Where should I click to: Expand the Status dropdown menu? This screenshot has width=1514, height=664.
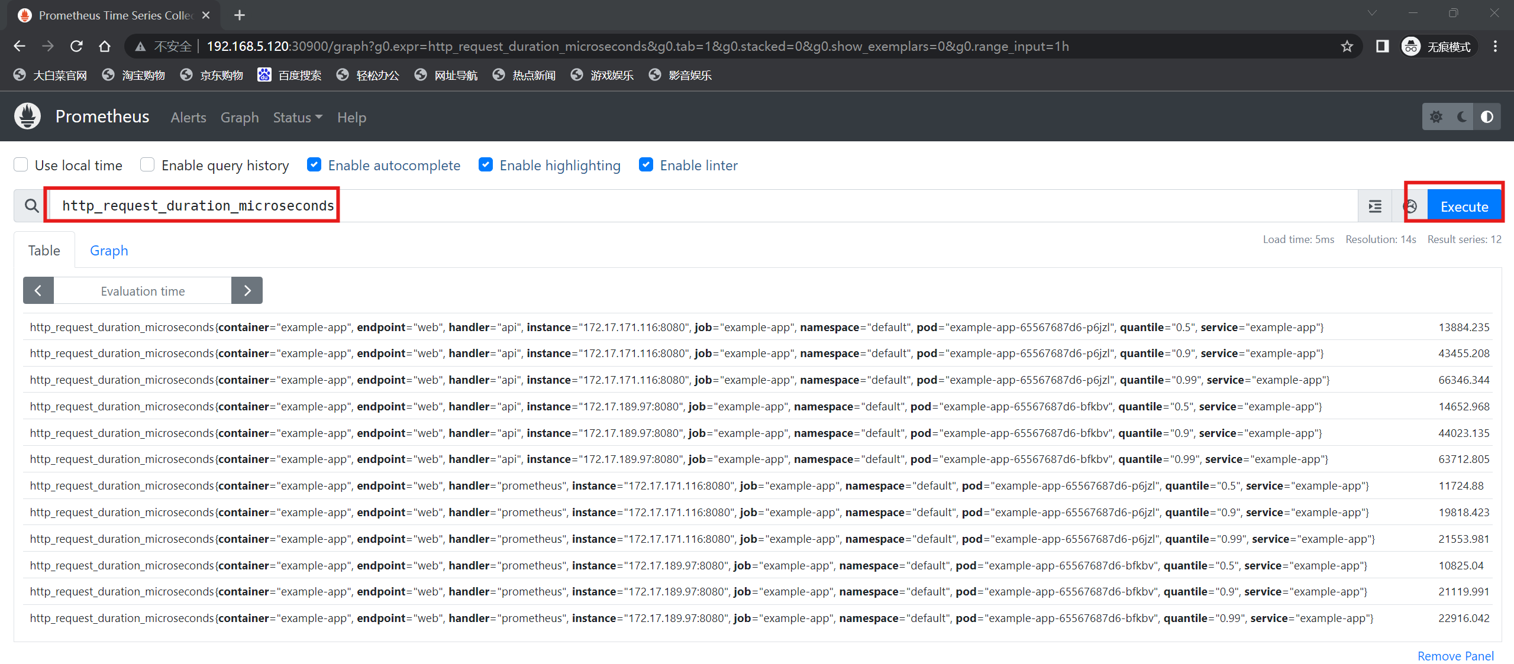point(297,118)
